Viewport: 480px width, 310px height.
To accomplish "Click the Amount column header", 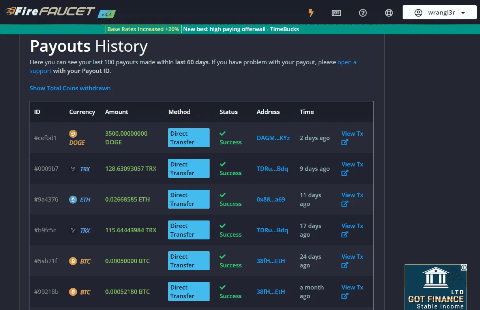I will tap(116, 112).
